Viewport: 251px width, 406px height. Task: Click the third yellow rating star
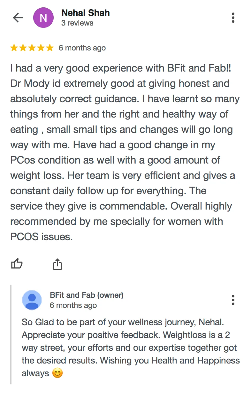coord(32,48)
